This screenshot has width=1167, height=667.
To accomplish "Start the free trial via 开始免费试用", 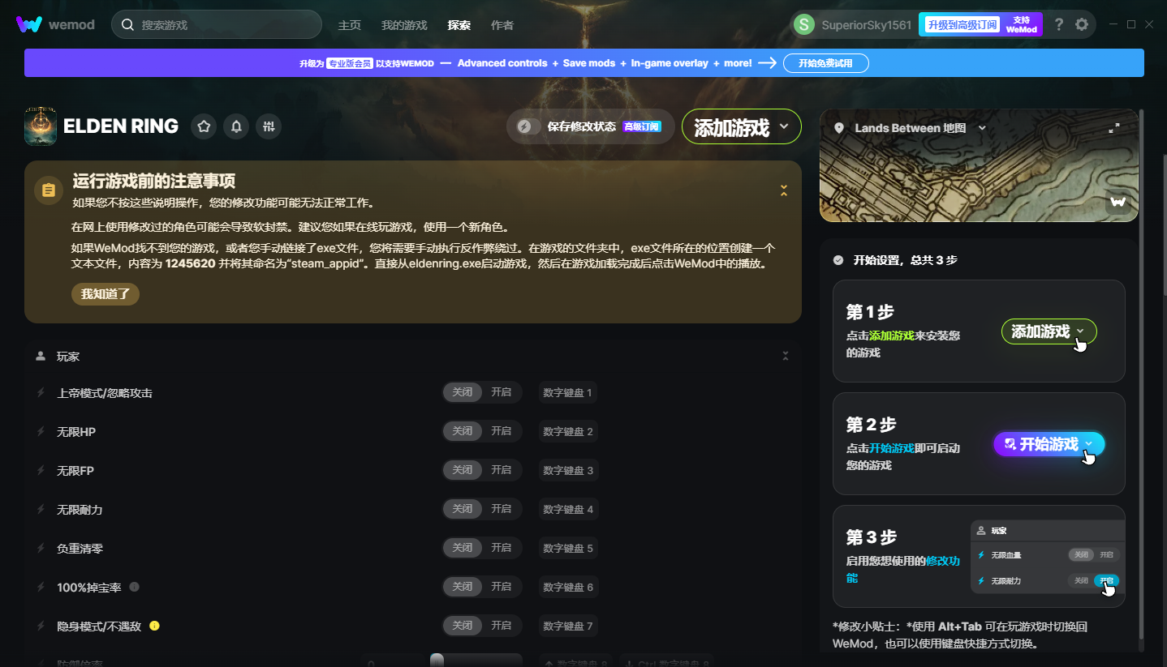I will click(x=825, y=62).
